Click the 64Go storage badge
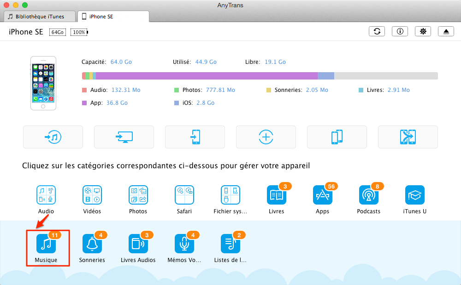 click(x=58, y=32)
